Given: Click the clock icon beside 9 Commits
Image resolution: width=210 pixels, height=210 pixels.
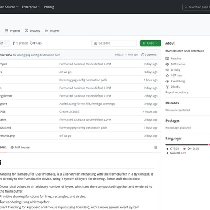Looking at the screenshot, I should (143, 55).
